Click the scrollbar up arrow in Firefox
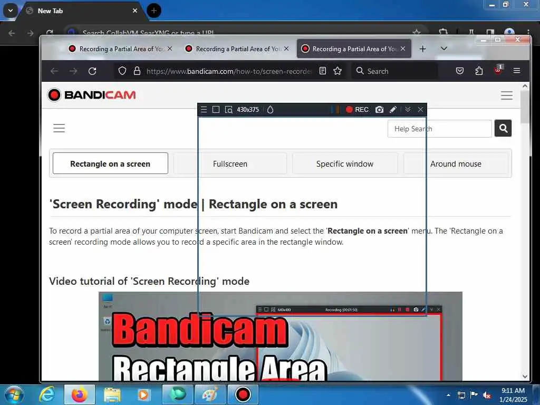 pyautogui.click(x=525, y=86)
